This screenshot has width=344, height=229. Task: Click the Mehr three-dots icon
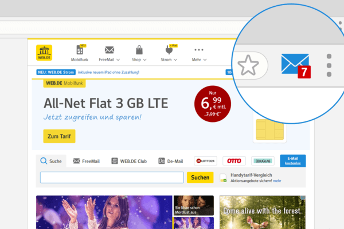[x=199, y=50]
